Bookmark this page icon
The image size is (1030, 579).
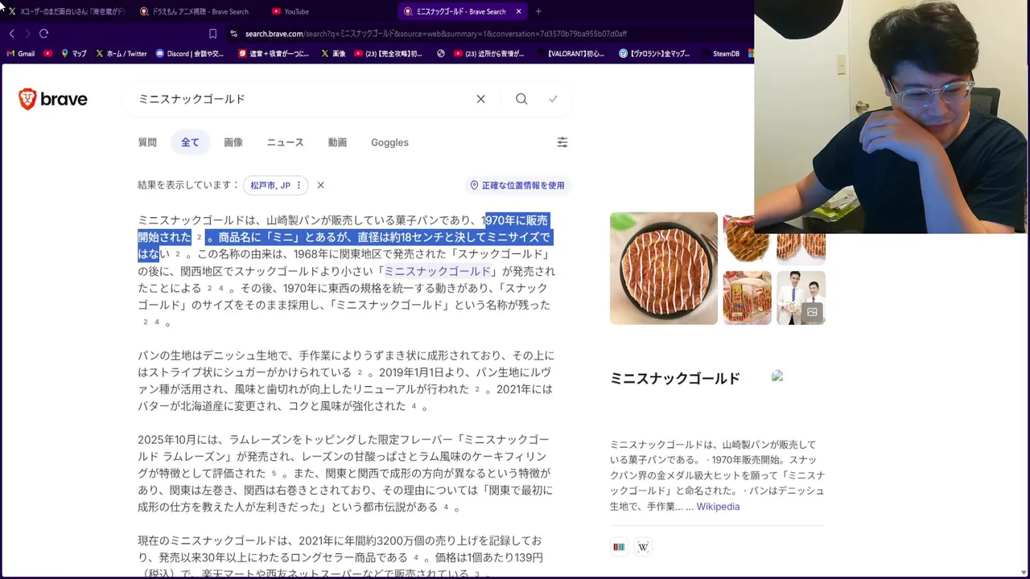[x=212, y=34]
